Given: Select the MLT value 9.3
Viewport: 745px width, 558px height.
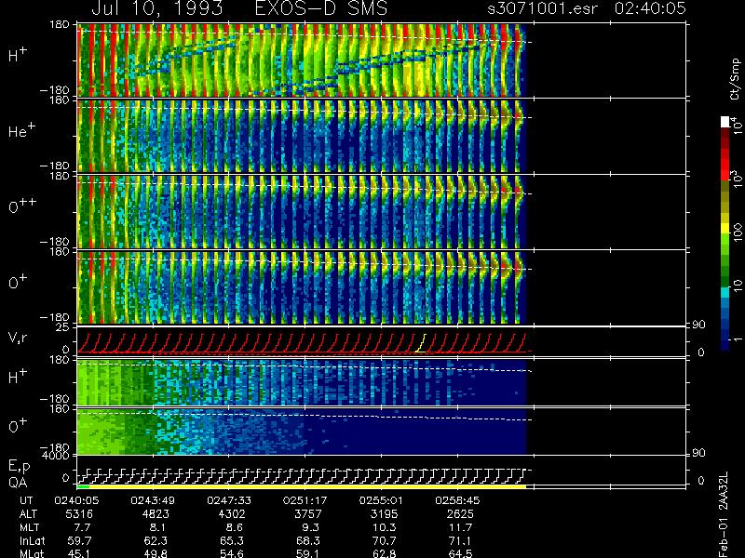Looking at the screenshot, I should coord(309,527).
